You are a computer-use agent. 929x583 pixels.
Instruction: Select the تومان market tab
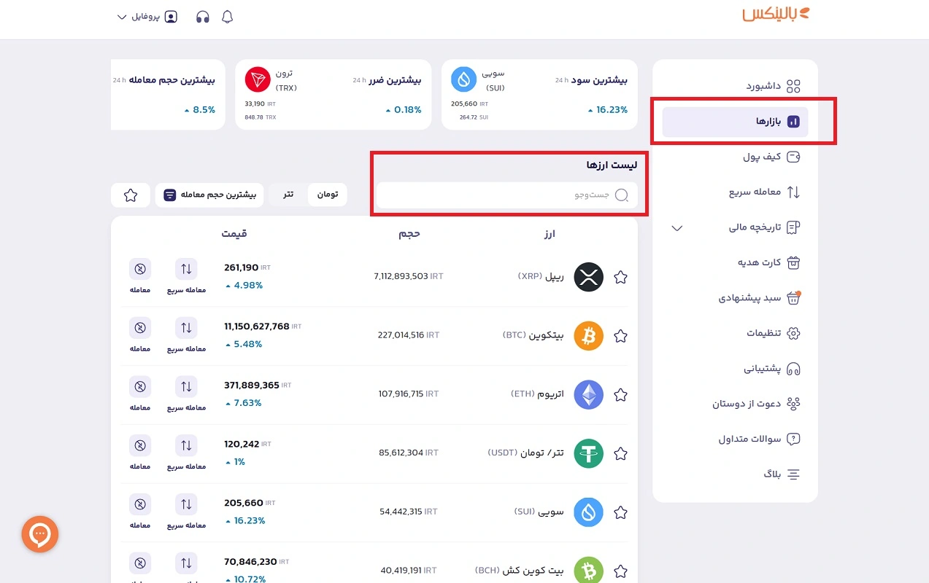point(328,195)
